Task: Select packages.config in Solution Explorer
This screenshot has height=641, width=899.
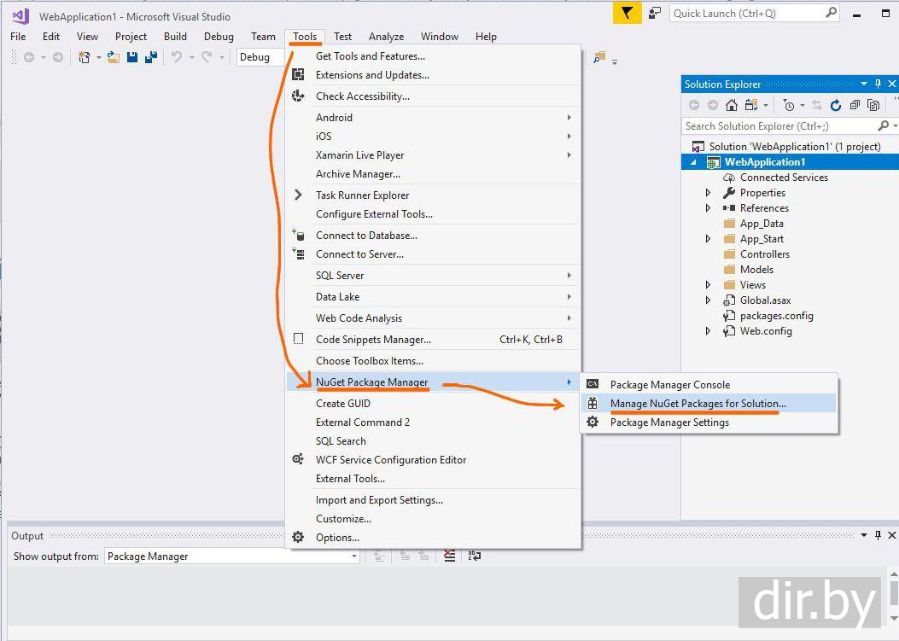Action: [776, 316]
